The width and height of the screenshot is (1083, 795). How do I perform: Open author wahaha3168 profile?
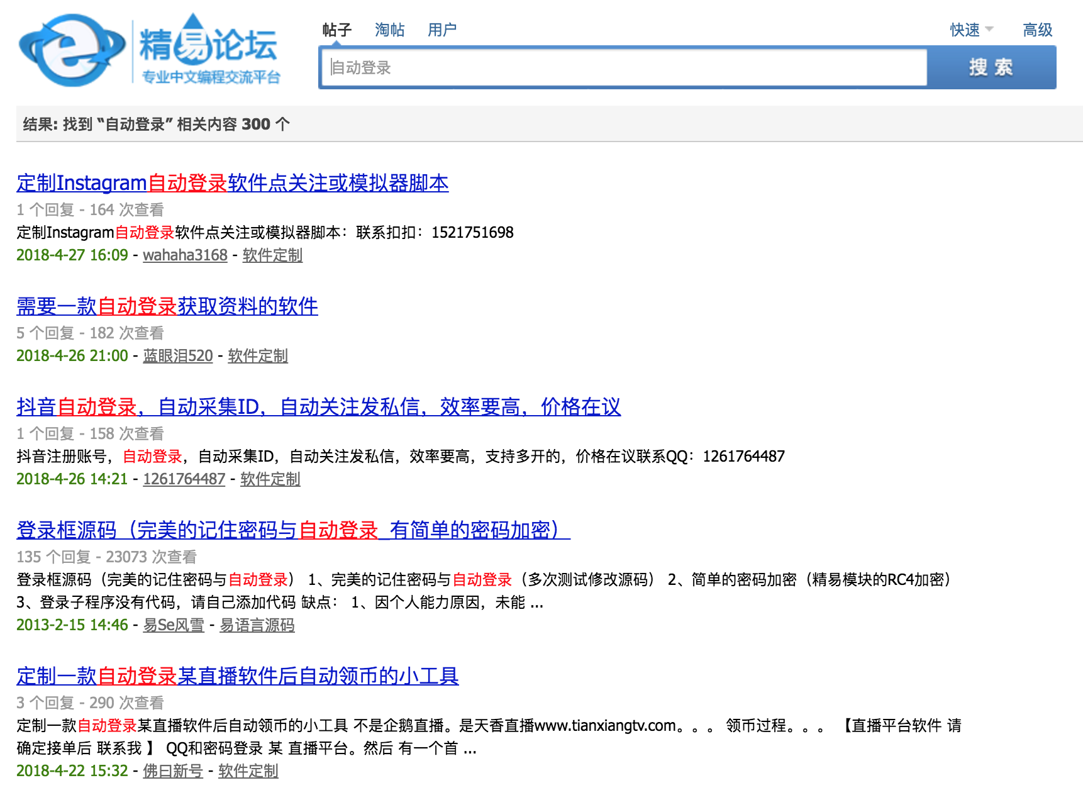(185, 255)
